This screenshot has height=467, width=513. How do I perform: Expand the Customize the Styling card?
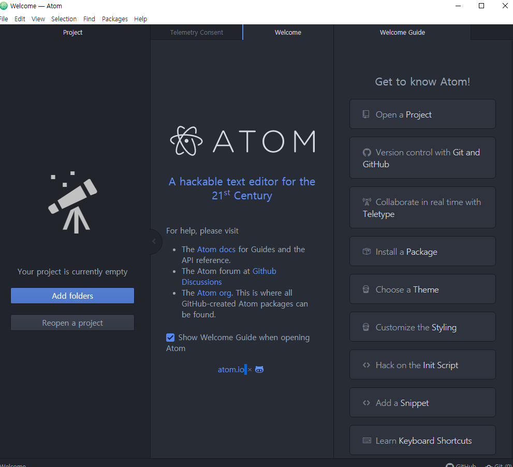(422, 327)
